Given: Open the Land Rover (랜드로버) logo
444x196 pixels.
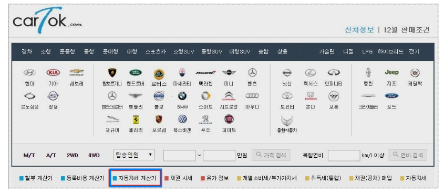Looking at the screenshot, I should pyautogui.click(x=136, y=73).
